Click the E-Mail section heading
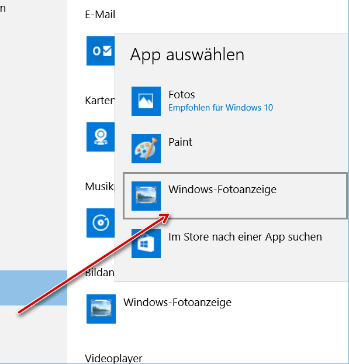The width and height of the screenshot is (349, 364). point(100,15)
